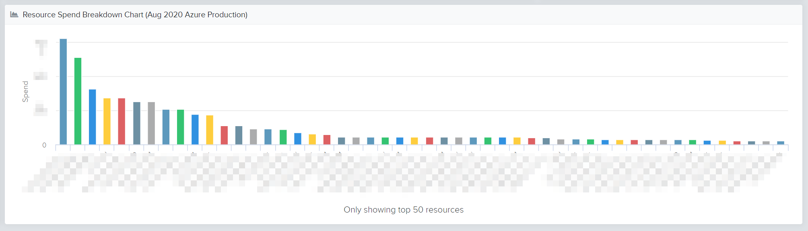This screenshot has width=808, height=231.
Task: Select the slate-gray bar, sixth in order
Action: pos(137,123)
